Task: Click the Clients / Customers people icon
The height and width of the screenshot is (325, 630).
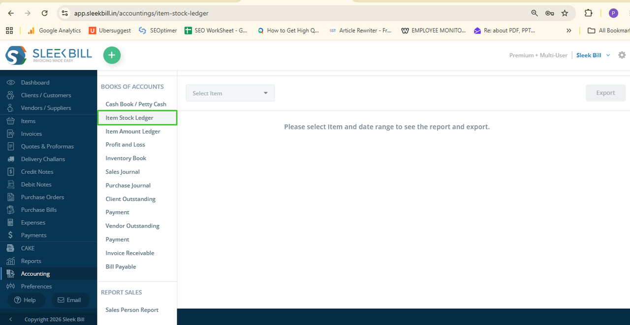Action: point(11,95)
